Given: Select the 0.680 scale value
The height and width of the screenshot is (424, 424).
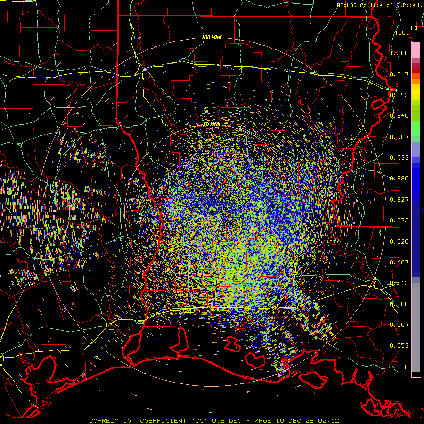Looking at the screenshot, I should (x=399, y=179).
